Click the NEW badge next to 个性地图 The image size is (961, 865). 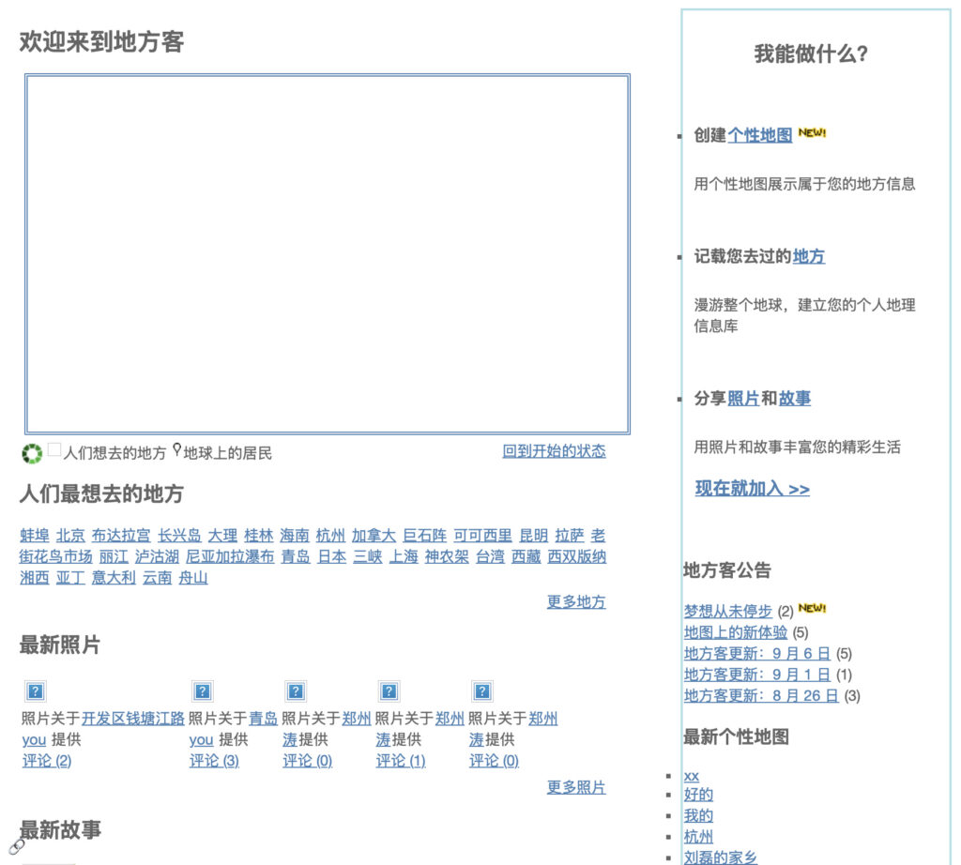pos(812,133)
